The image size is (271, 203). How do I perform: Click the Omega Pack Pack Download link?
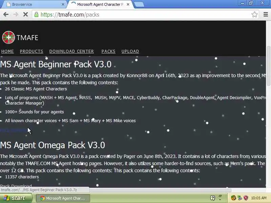16,186
